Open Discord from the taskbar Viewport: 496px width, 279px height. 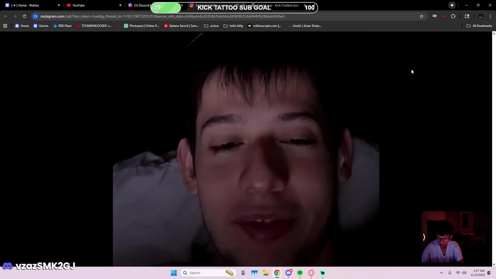(288, 273)
